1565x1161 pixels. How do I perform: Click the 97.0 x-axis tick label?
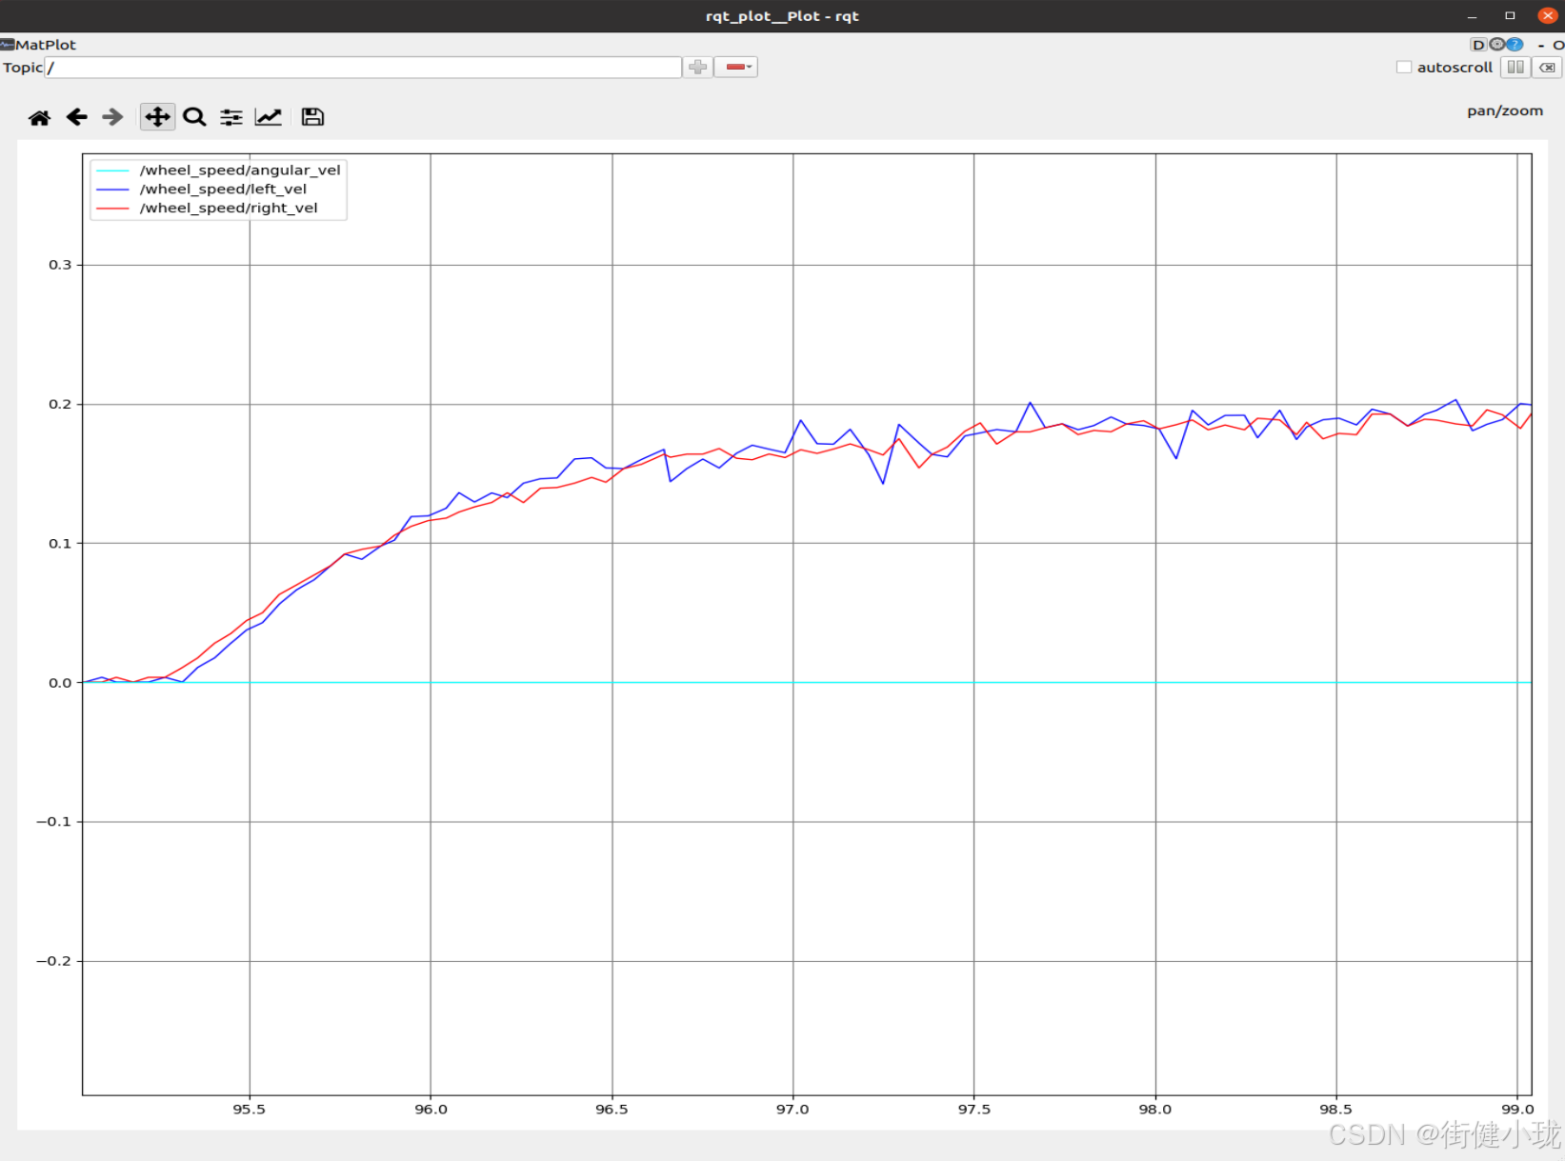[793, 1109]
